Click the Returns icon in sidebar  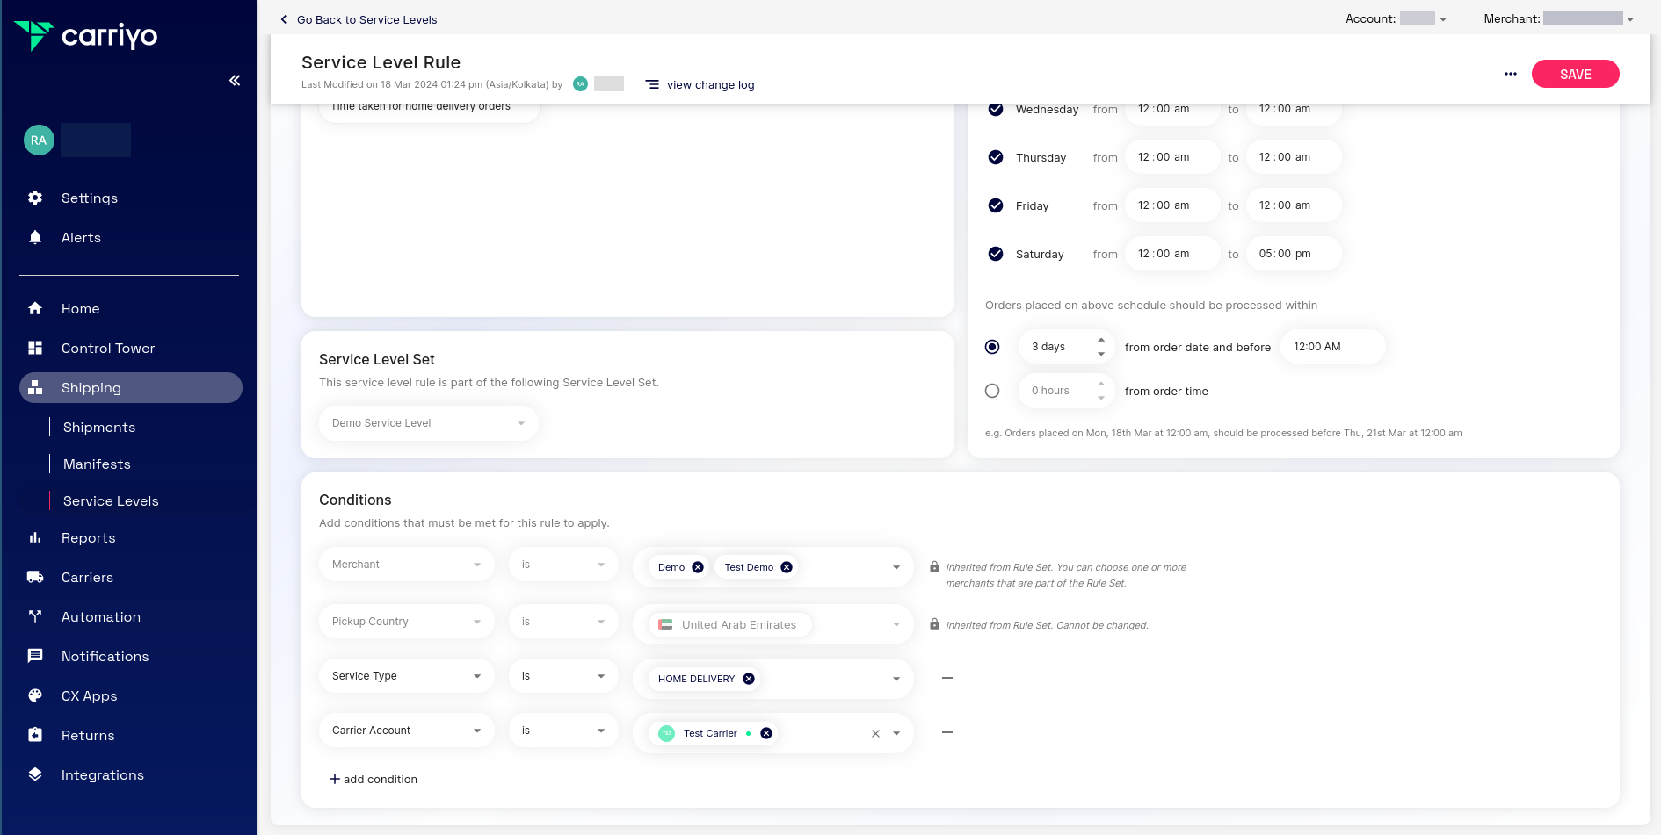point(35,735)
